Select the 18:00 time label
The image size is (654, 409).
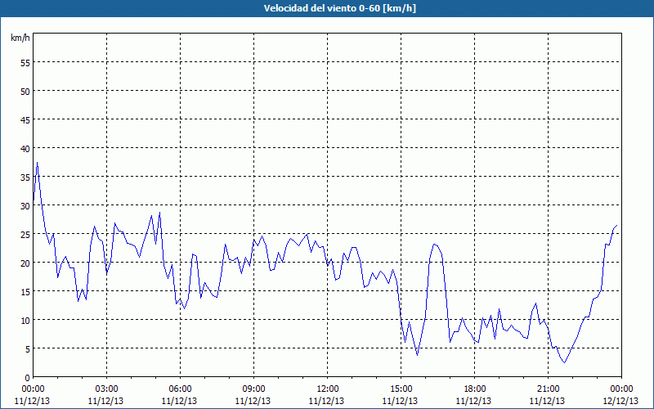475,389
